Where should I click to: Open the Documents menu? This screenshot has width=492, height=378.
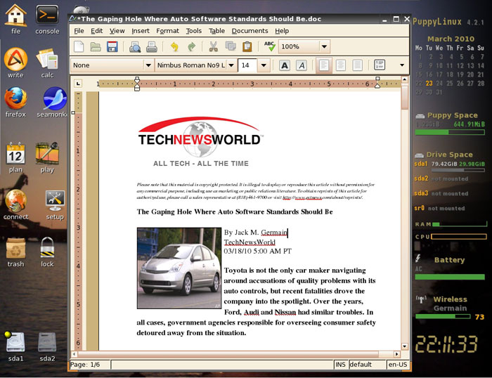click(x=250, y=31)
